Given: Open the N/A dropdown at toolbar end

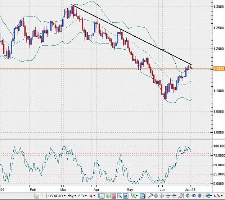Looking at the screenshot, I should tap(218, 196).
